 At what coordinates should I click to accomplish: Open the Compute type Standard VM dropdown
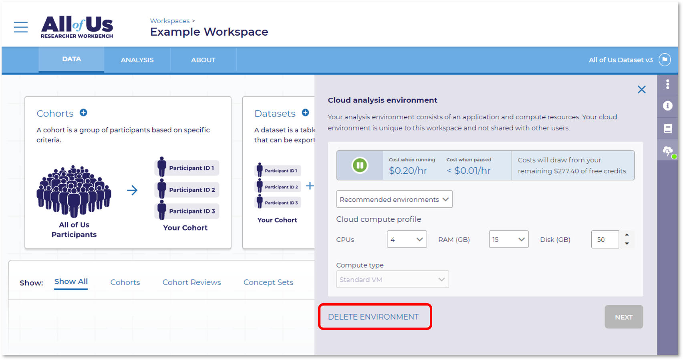392,280
